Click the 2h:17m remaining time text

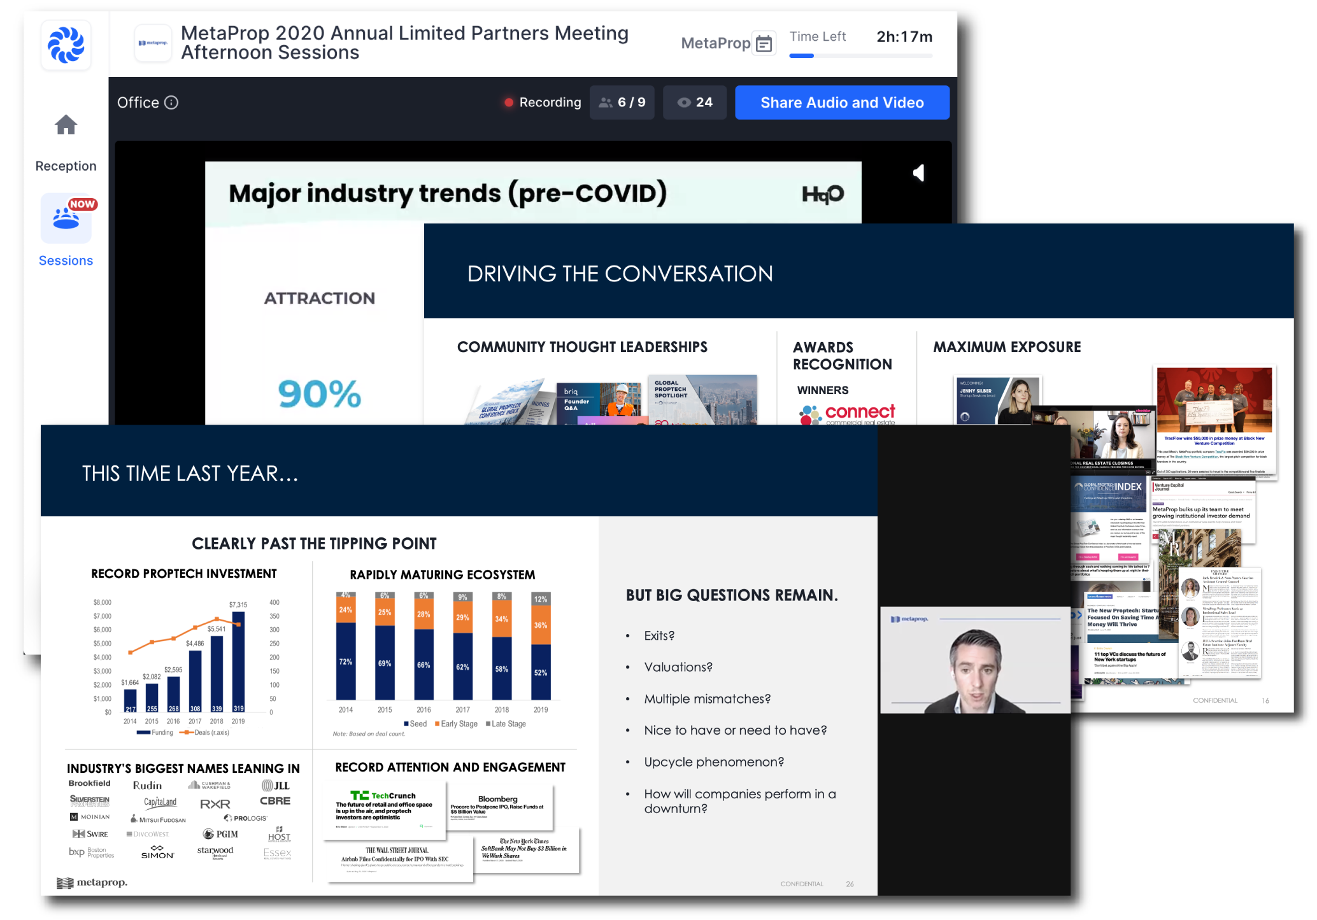pyautogui.click(x=904, y=37)
